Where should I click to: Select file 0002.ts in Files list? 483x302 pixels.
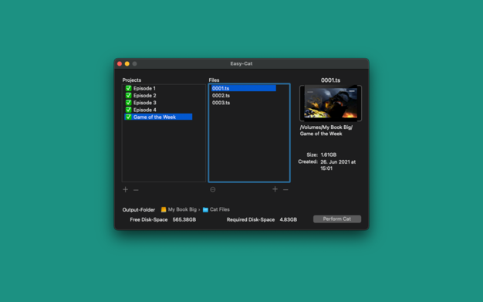[x=243, y=95]
